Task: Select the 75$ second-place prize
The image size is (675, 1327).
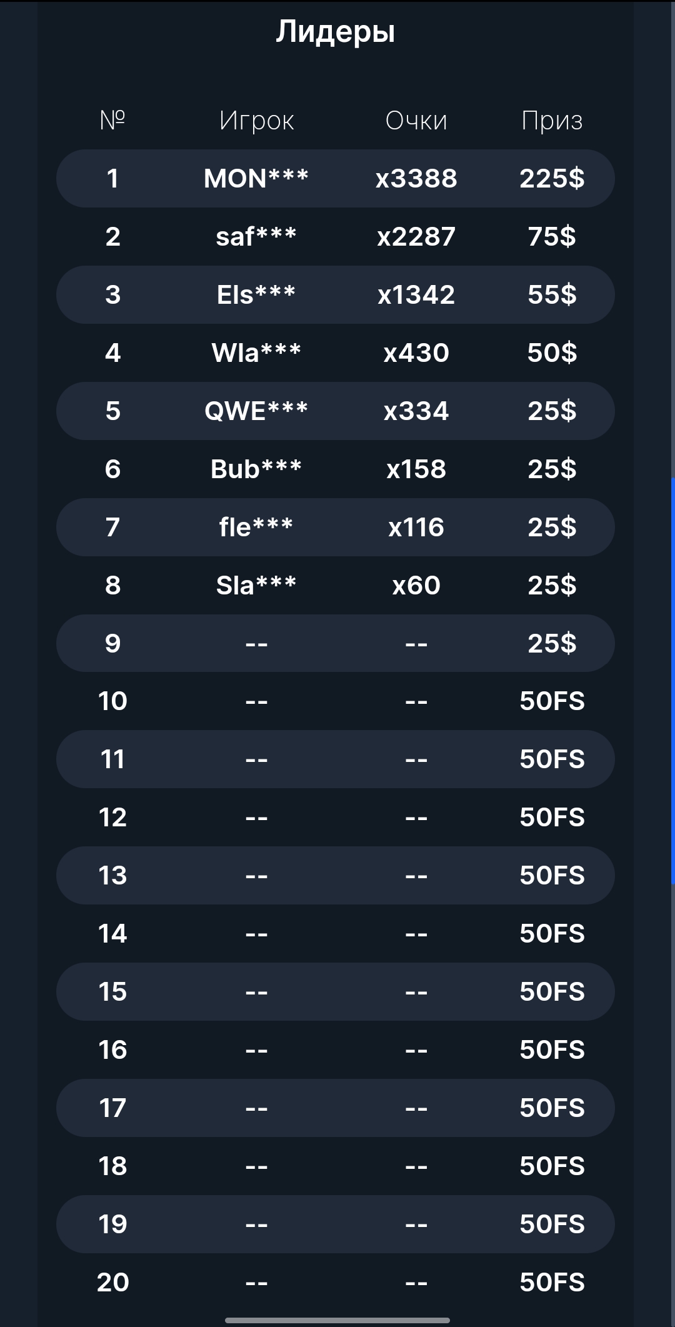Action: tap(552, 237)
